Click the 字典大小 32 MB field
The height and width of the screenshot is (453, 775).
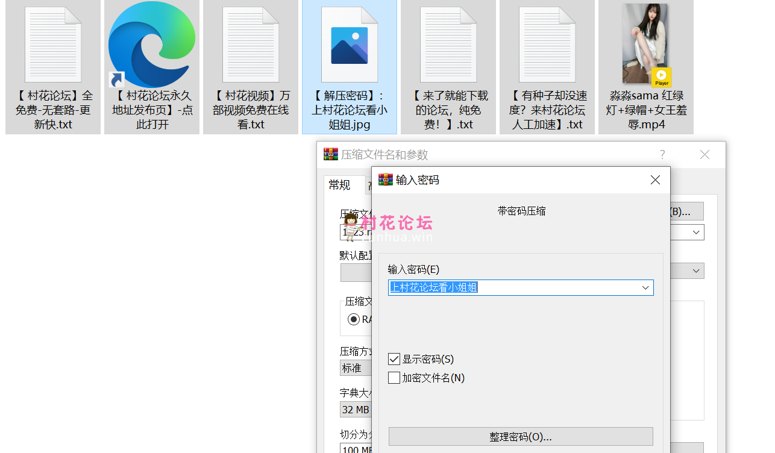coord(356,410)
